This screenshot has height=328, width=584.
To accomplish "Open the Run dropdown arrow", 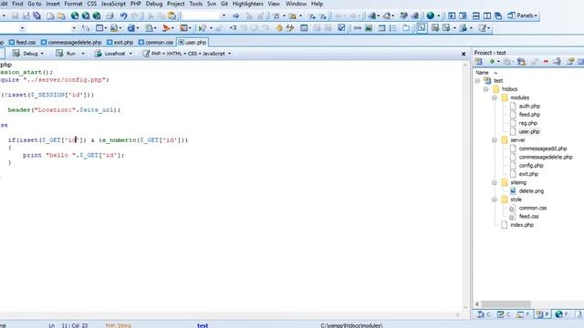I will pos(83,54).
